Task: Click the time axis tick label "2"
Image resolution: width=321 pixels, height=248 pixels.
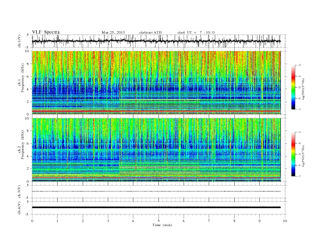Action: point(83,221)
